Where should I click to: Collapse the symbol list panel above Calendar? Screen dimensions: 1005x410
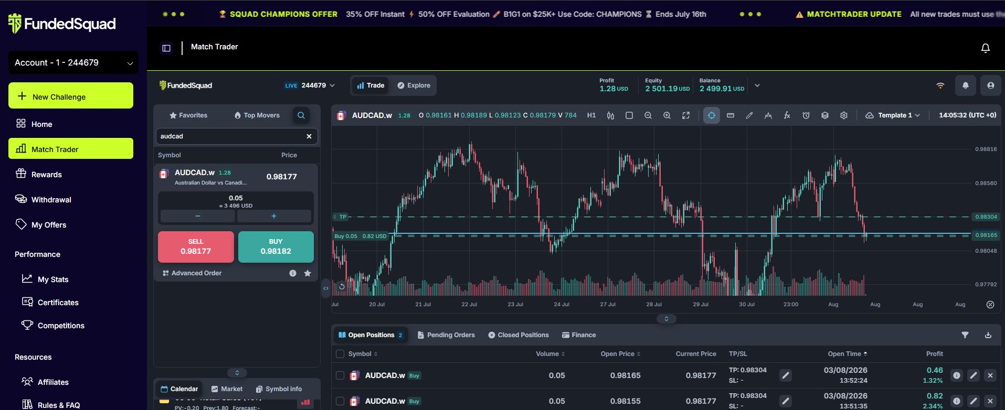[237, 373]
